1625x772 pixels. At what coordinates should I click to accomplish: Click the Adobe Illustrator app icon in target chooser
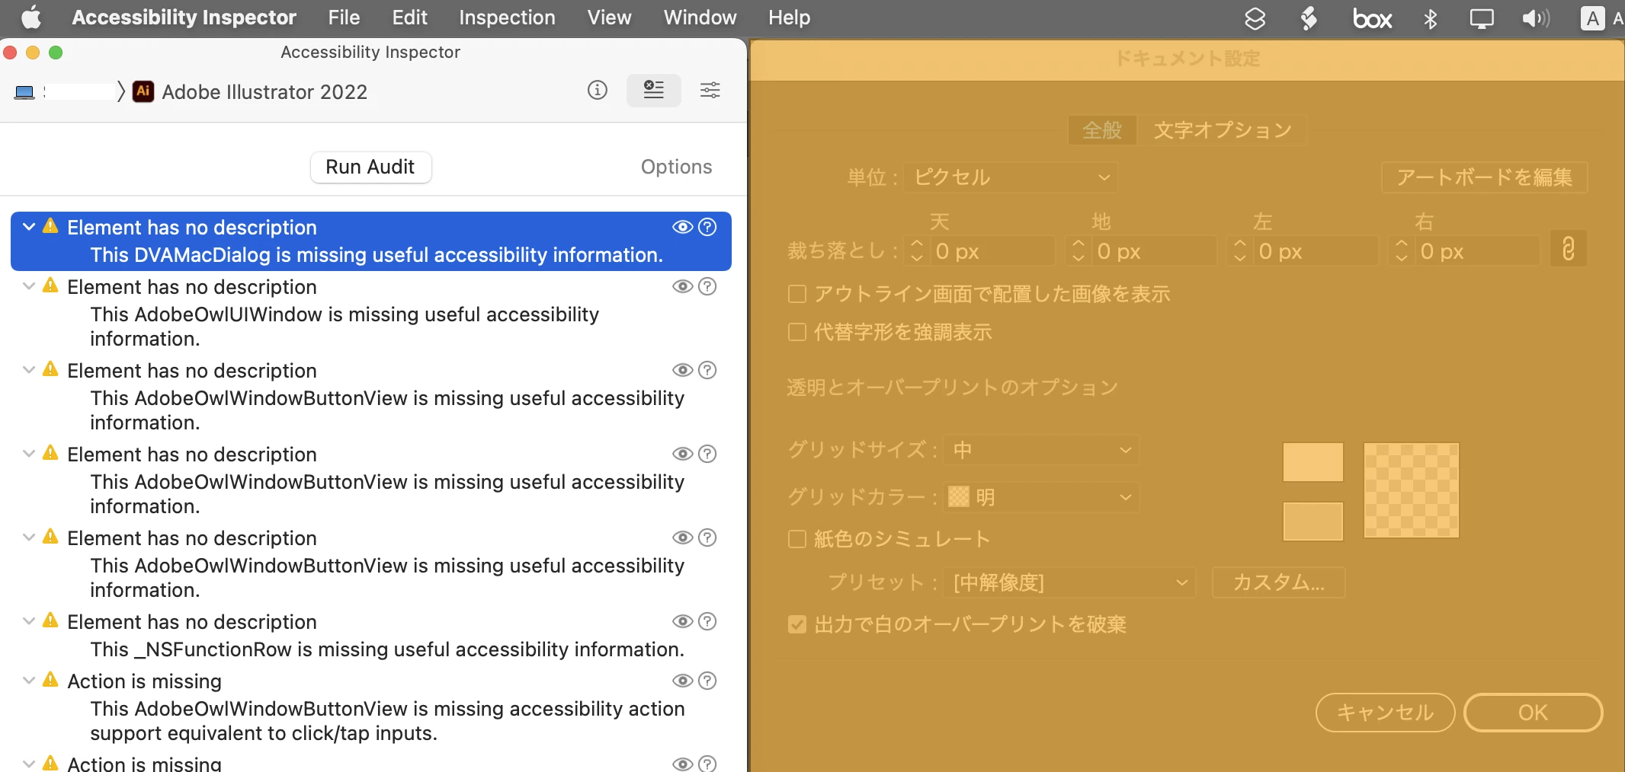click(x=143, y=91)
